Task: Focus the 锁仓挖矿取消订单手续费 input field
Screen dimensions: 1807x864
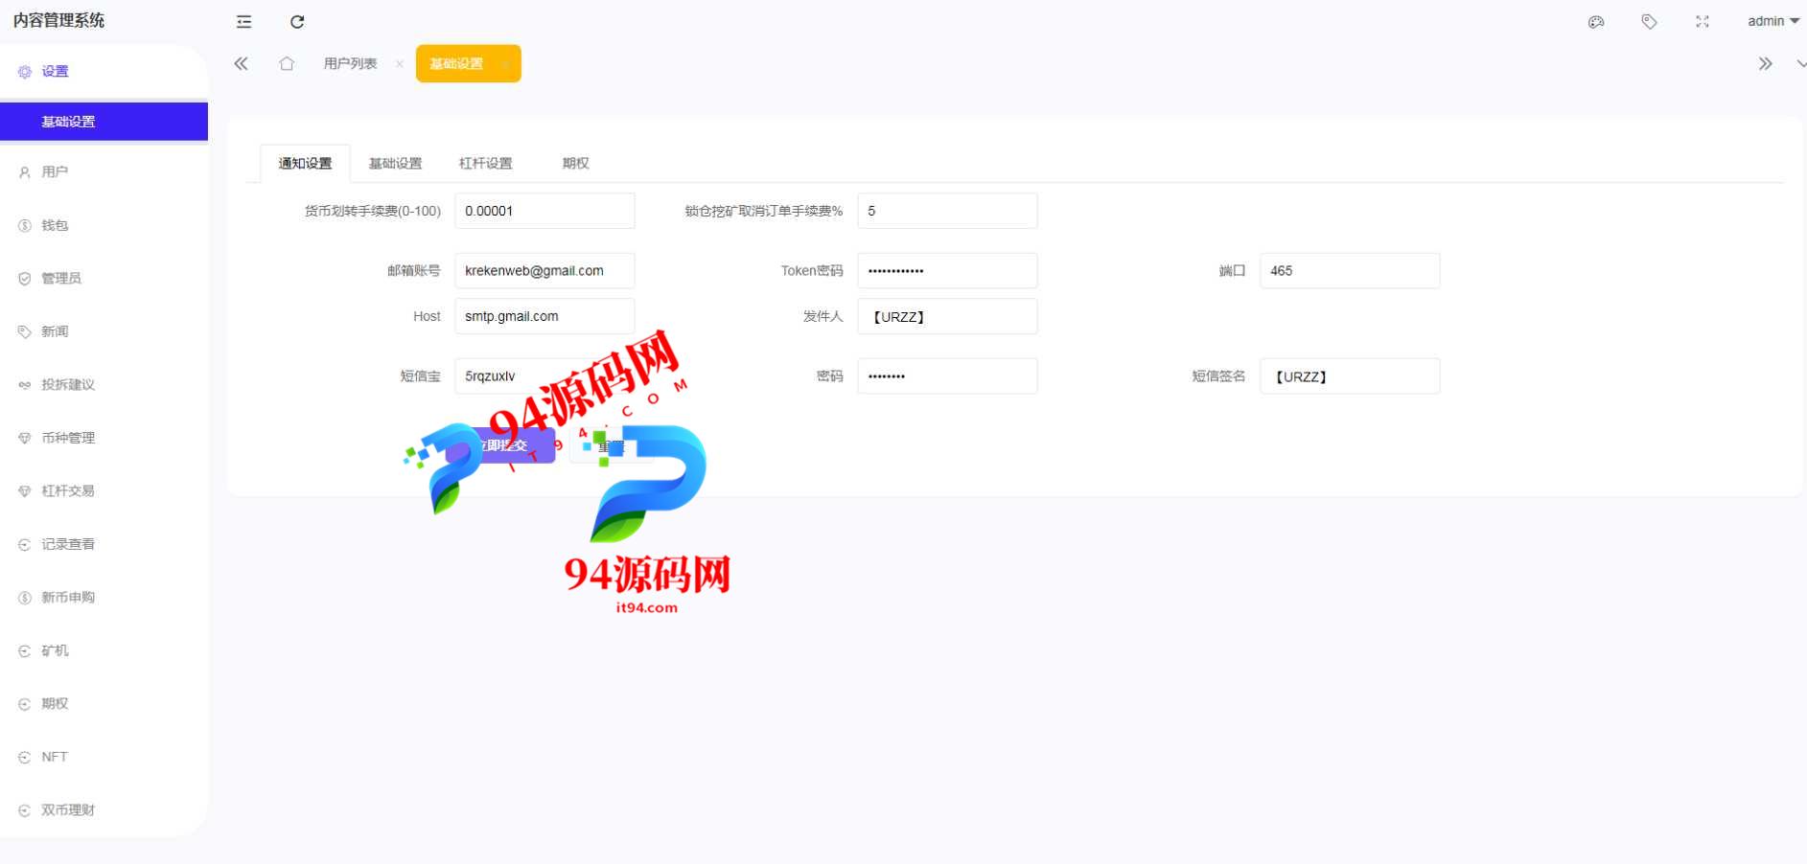Action: click(947, 211)
